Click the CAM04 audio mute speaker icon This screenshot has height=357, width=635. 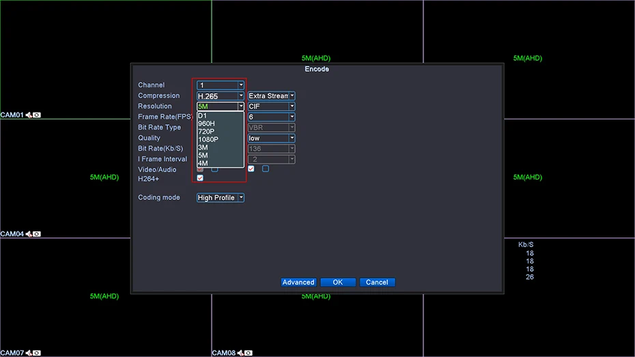[x=29, y=234]
